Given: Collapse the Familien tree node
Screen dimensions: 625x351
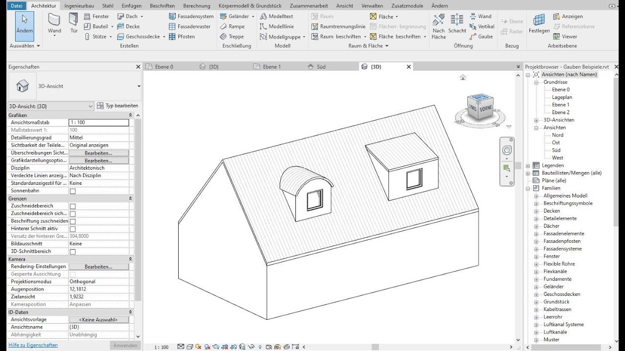Looking at the screenshot, I should [x=528, y=188].
